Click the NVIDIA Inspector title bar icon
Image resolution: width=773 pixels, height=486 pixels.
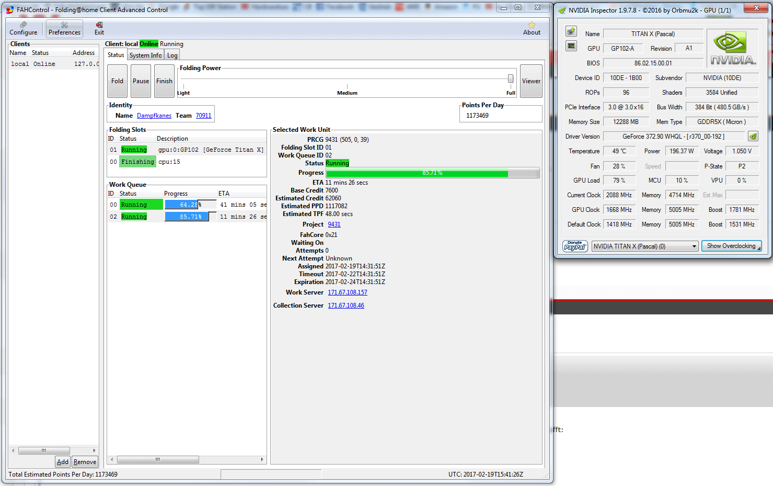[x=562, y=10]
